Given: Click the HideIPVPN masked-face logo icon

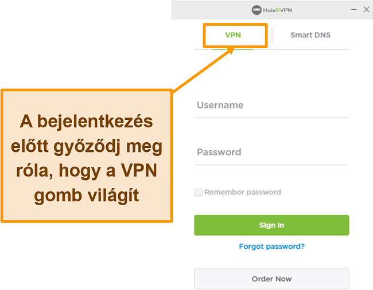Looking at the screenshot, I should (257, 10).
